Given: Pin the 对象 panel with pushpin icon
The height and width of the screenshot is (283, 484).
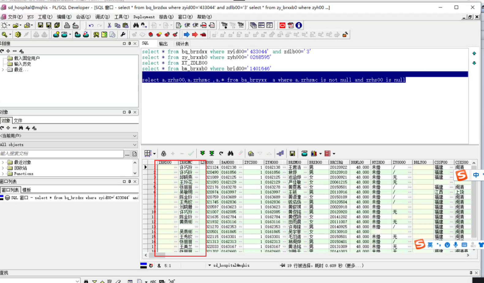Looking at the screenshot, I should pyautogui.click(x=130, y=112).
